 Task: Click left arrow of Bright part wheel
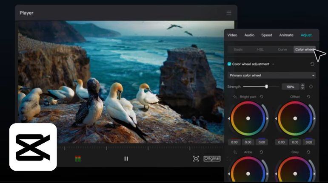point(229,118)
